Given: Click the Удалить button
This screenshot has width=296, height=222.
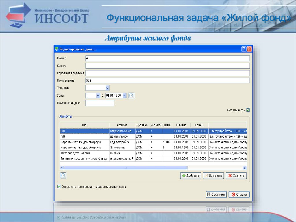Looking at the screenshot, I should click(x=236, y=175).
